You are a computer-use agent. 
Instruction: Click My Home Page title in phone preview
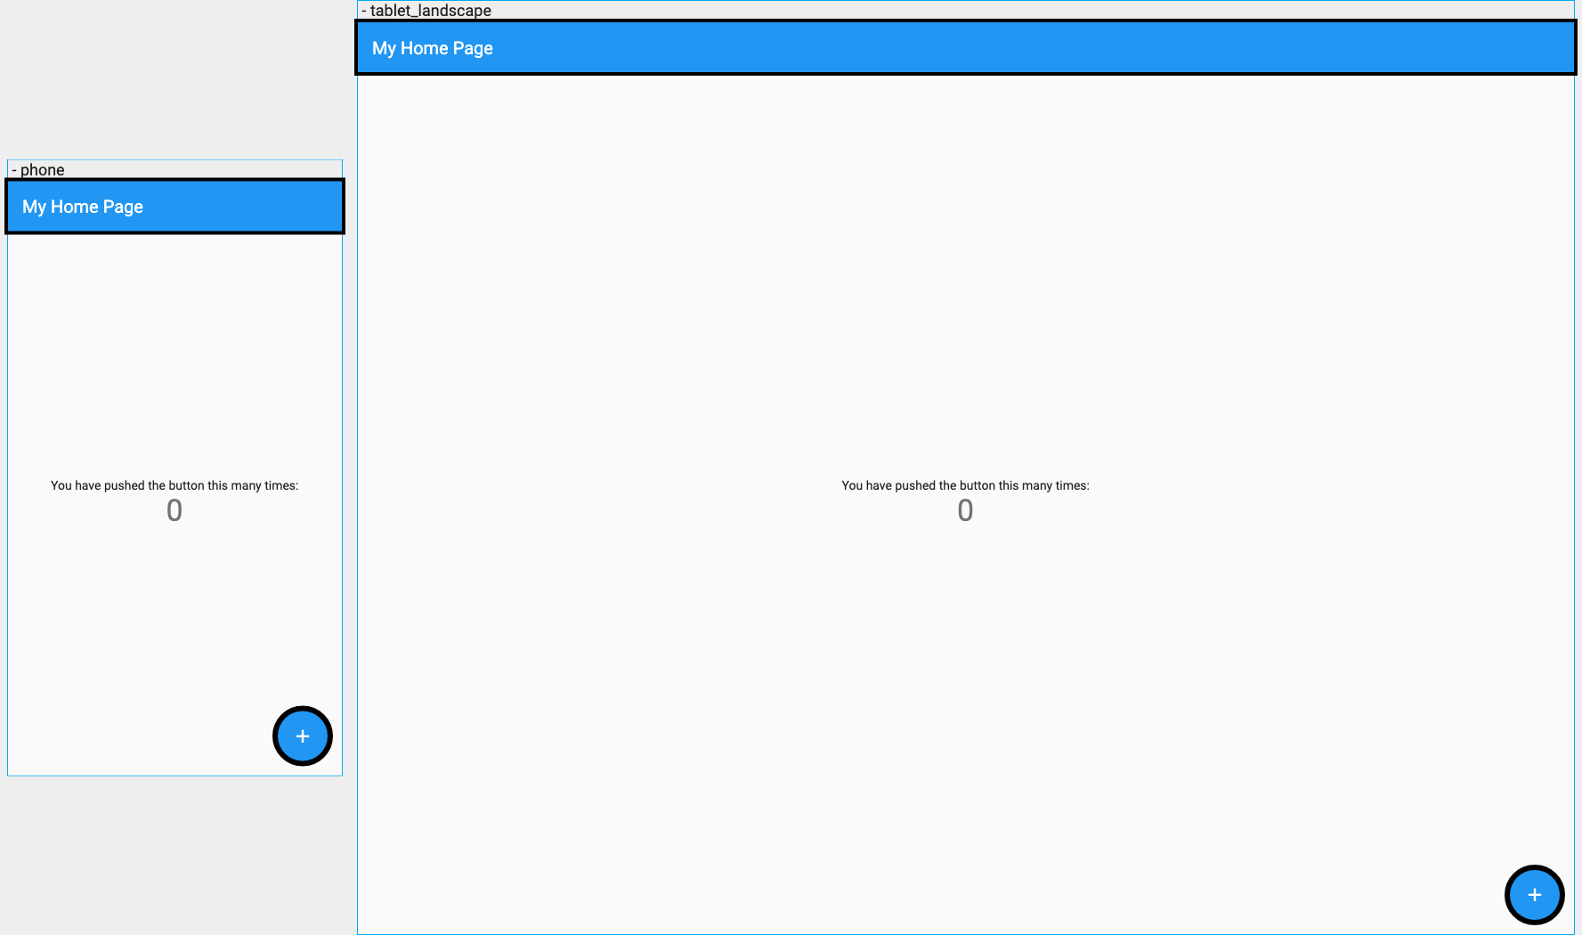point(83,207)
